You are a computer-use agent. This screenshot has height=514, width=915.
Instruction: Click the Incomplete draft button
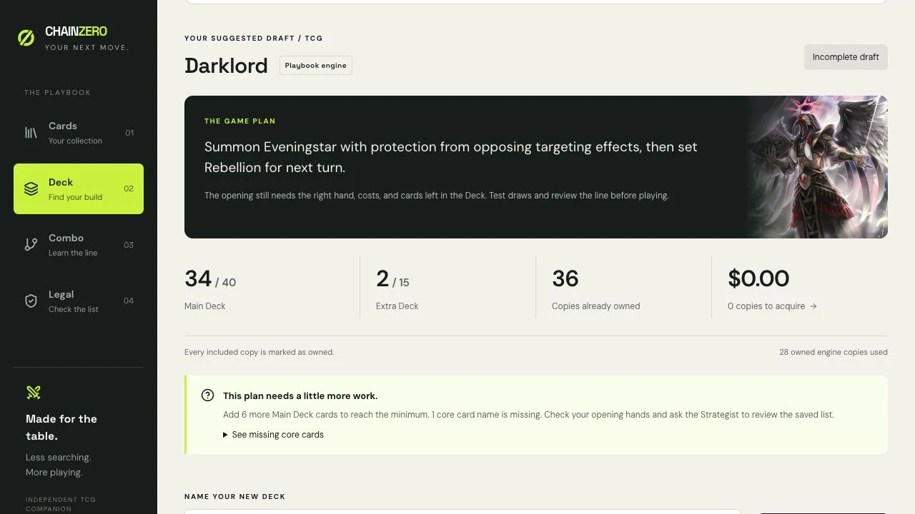click(x=846, y=57)
